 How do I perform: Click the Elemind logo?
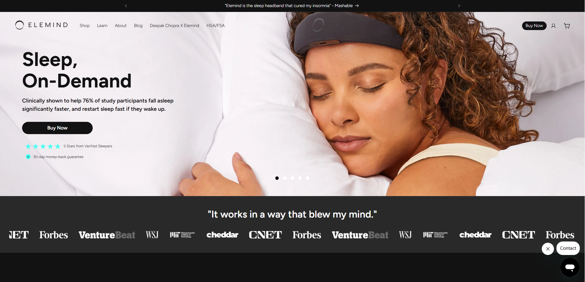coord(41,25)
